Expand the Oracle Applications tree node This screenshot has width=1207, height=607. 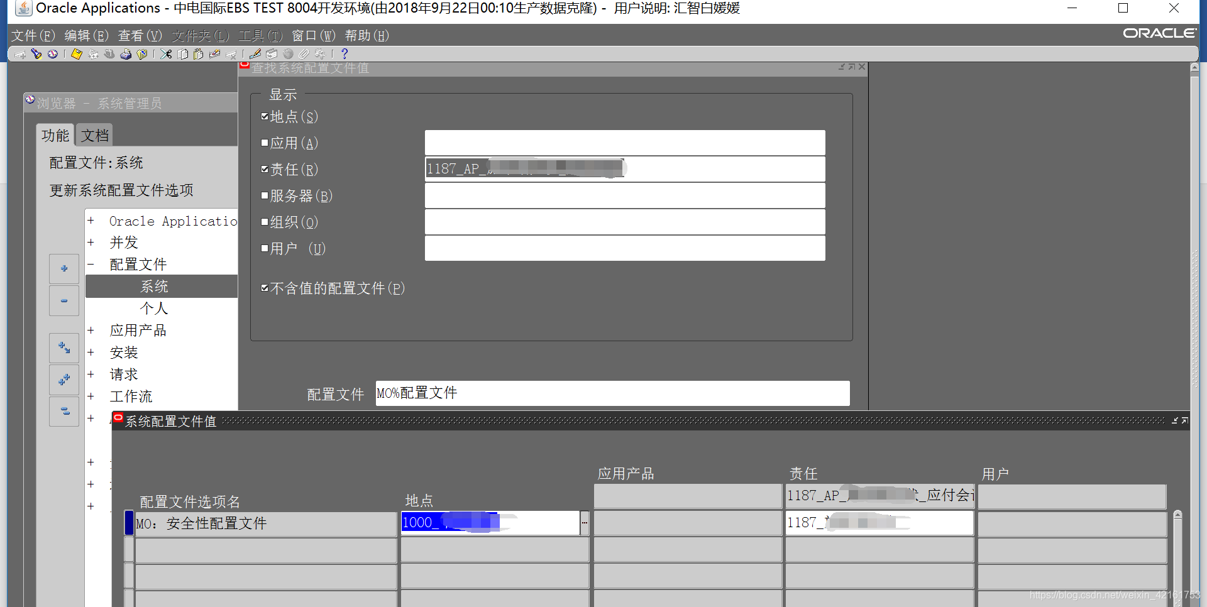pos(91,221)
